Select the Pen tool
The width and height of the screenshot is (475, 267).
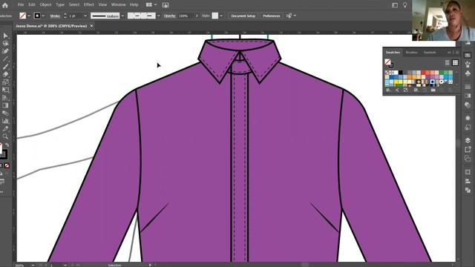coord(5,51)
